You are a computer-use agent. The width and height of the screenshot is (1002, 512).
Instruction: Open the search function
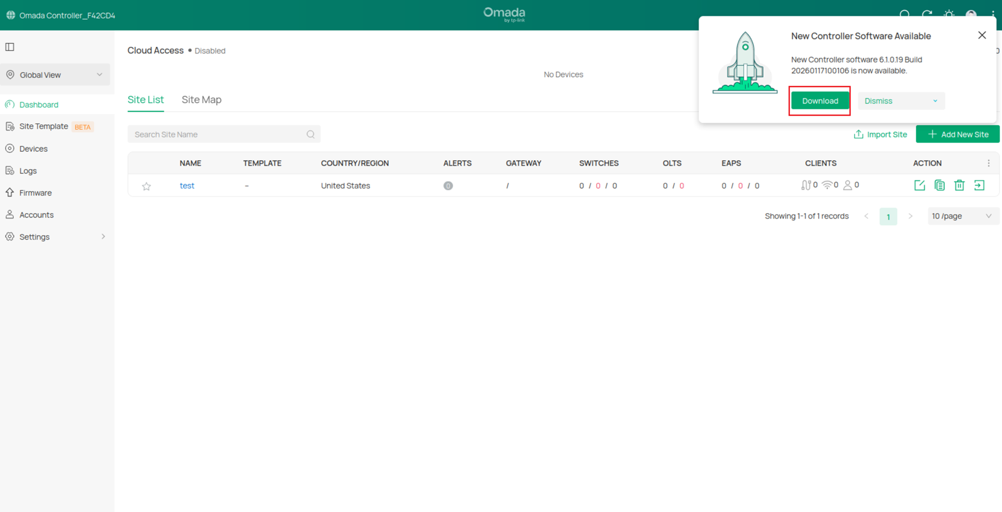point(904,15)
